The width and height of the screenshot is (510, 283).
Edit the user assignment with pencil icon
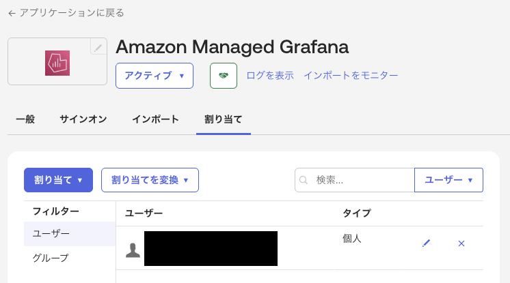pos(427,243)
